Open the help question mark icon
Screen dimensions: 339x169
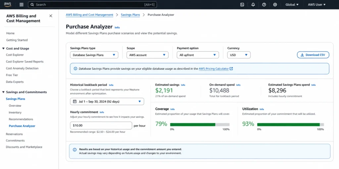264,5
